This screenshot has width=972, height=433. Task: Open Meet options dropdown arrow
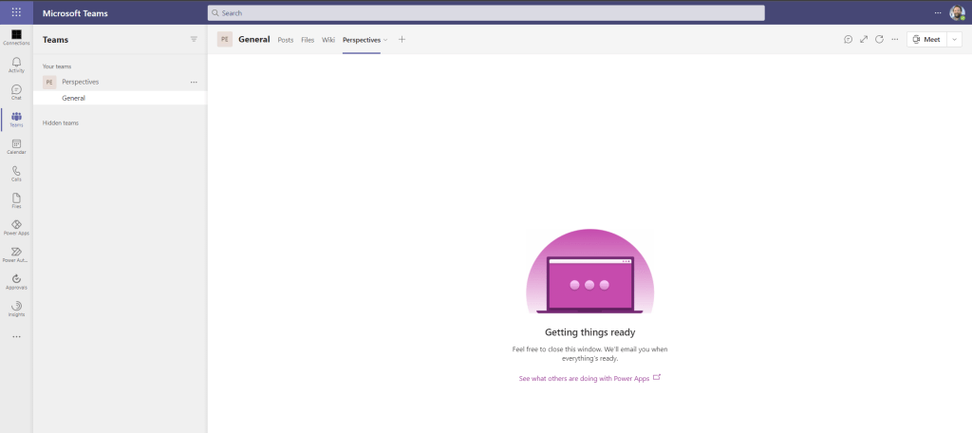(x=954, y=39)
